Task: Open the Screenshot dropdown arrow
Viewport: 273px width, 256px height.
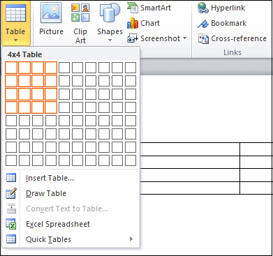Action: tap(185, 38)
